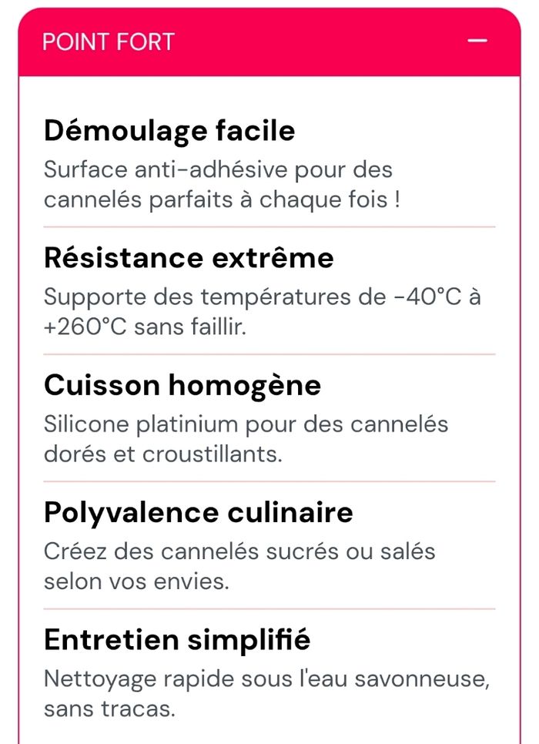Collapse the POINT FORT section with minus icon

478,41
